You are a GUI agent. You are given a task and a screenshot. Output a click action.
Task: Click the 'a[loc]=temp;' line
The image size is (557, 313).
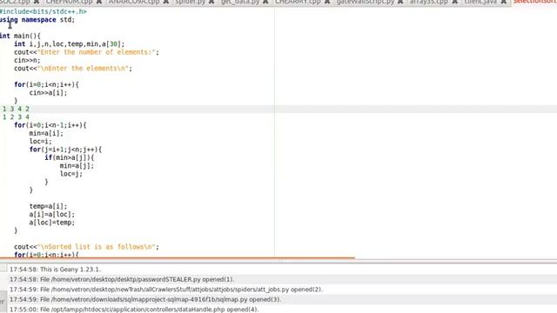point(52,223)
